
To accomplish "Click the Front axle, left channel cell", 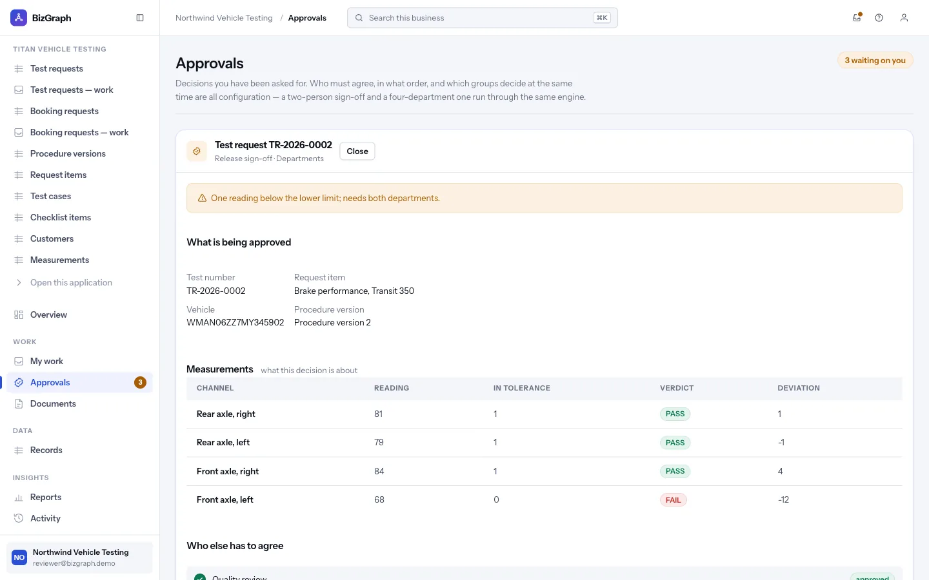I will [x=225, y=500].
